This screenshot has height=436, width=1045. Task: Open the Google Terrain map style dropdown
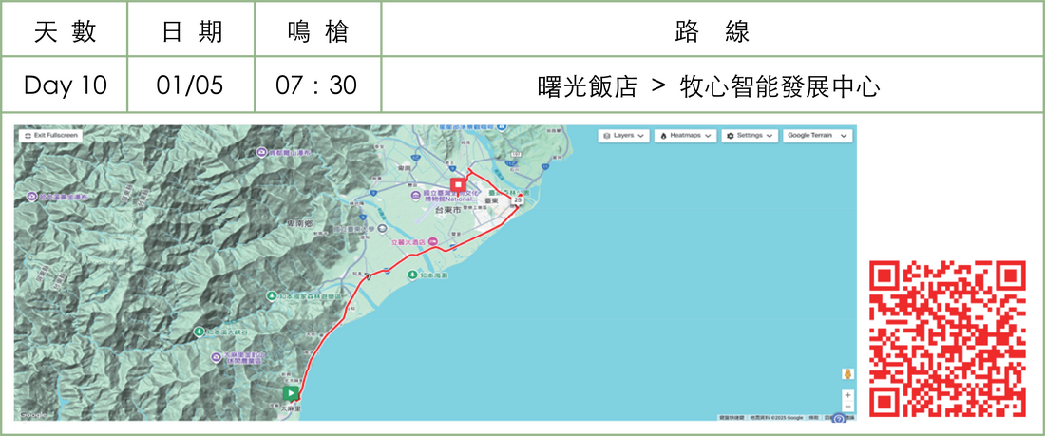(x=817, y=135)
